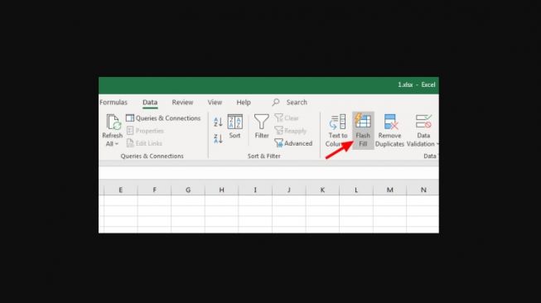Click the Reapply filter command
541x303 pixels.
pyautogui.click(x=291, y=131)
